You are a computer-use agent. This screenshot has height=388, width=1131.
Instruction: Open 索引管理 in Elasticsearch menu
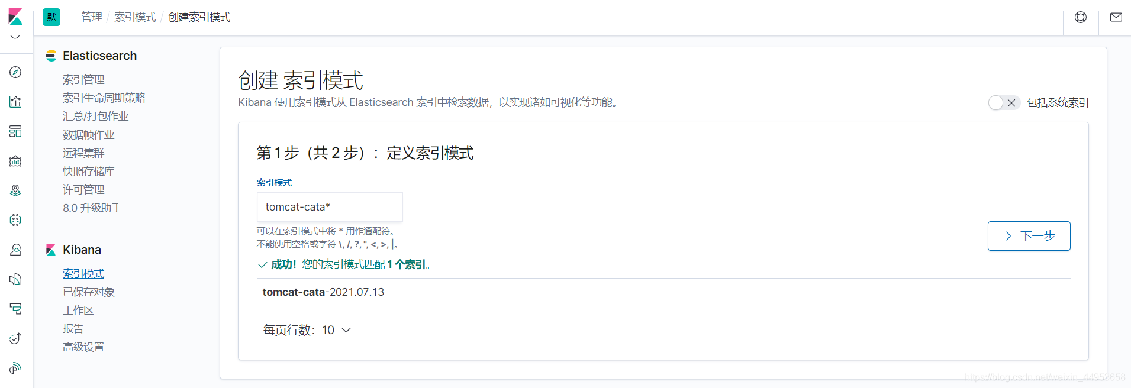click(x=83, y=79)
